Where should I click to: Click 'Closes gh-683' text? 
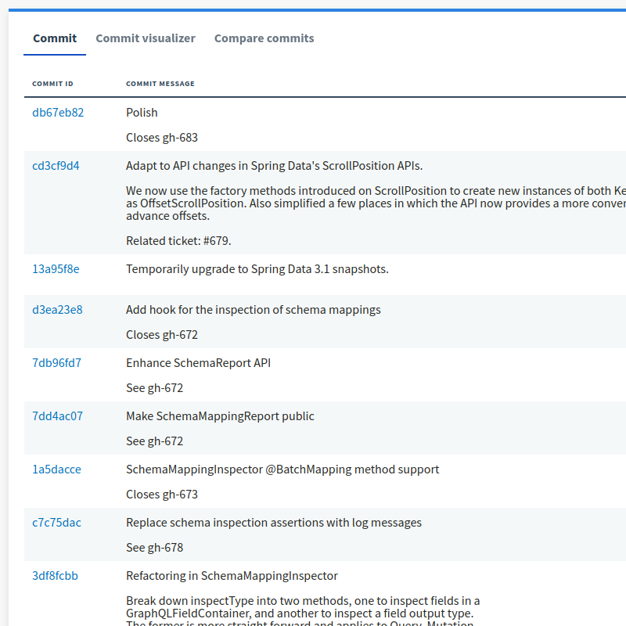click(162, 138)
